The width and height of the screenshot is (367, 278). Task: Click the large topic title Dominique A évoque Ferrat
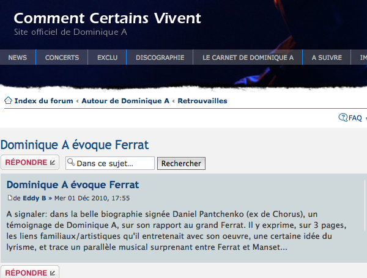click(75, 145)
